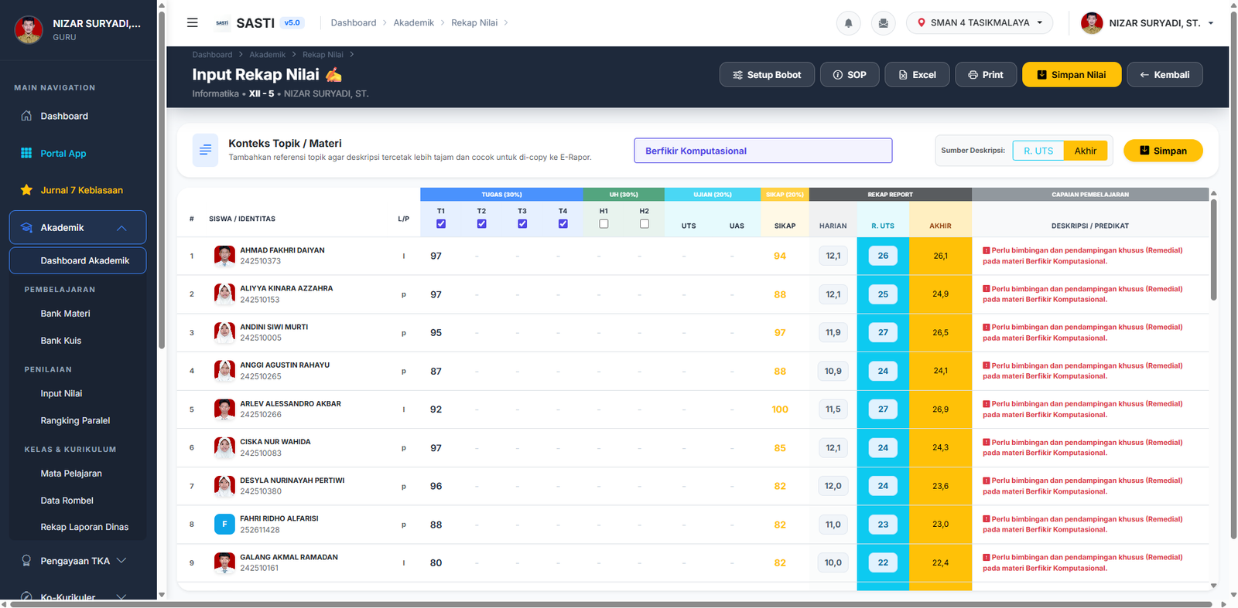Viewport: 1238px width, 608px height.
Task: Click the Dashboard breadcrumb in top bar
Action: point(354,23)
